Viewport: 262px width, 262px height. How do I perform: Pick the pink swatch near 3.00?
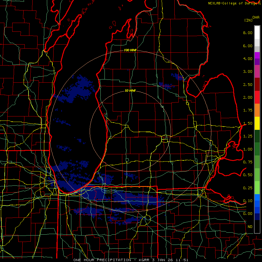pos(257,72)
